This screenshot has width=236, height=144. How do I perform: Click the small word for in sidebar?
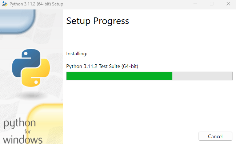[x=28, y=132]
